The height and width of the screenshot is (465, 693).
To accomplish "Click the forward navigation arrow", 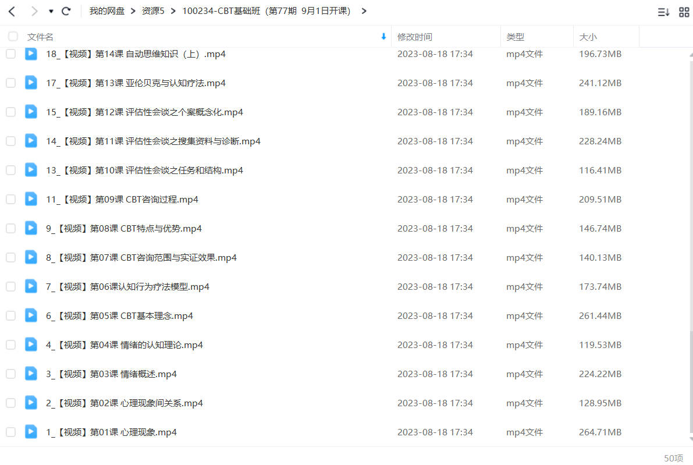I will (34, 11).
